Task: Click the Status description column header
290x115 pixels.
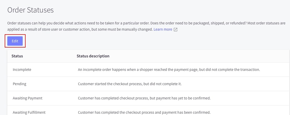Action: coord(93,56)
